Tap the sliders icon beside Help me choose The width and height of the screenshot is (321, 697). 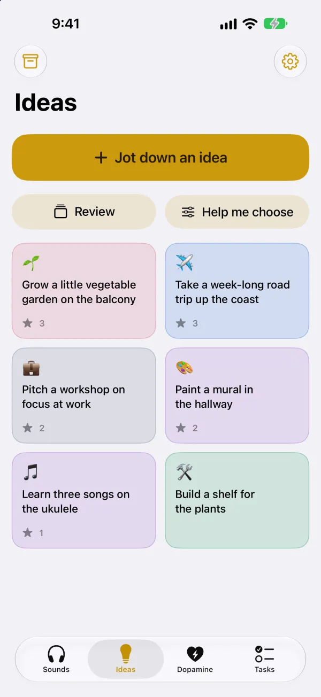[188, 212]
